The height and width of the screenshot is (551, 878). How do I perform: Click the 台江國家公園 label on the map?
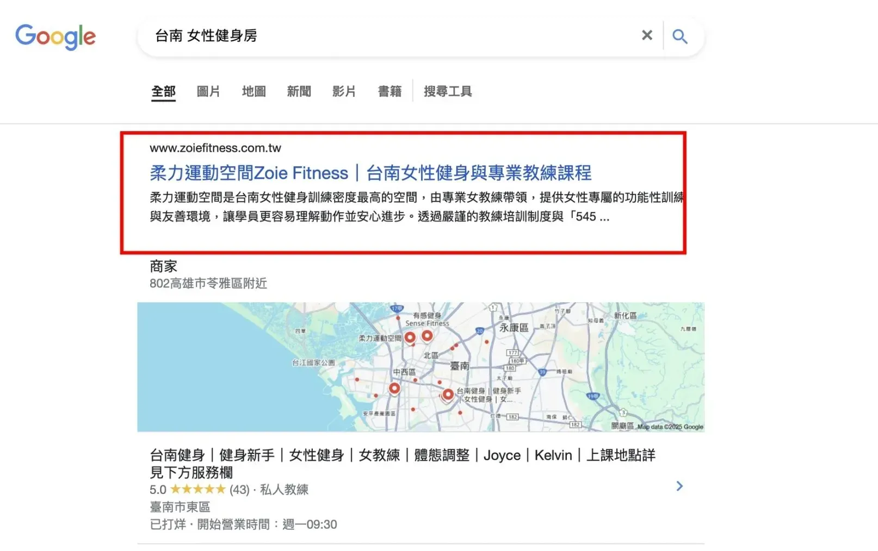pos(313,362)
